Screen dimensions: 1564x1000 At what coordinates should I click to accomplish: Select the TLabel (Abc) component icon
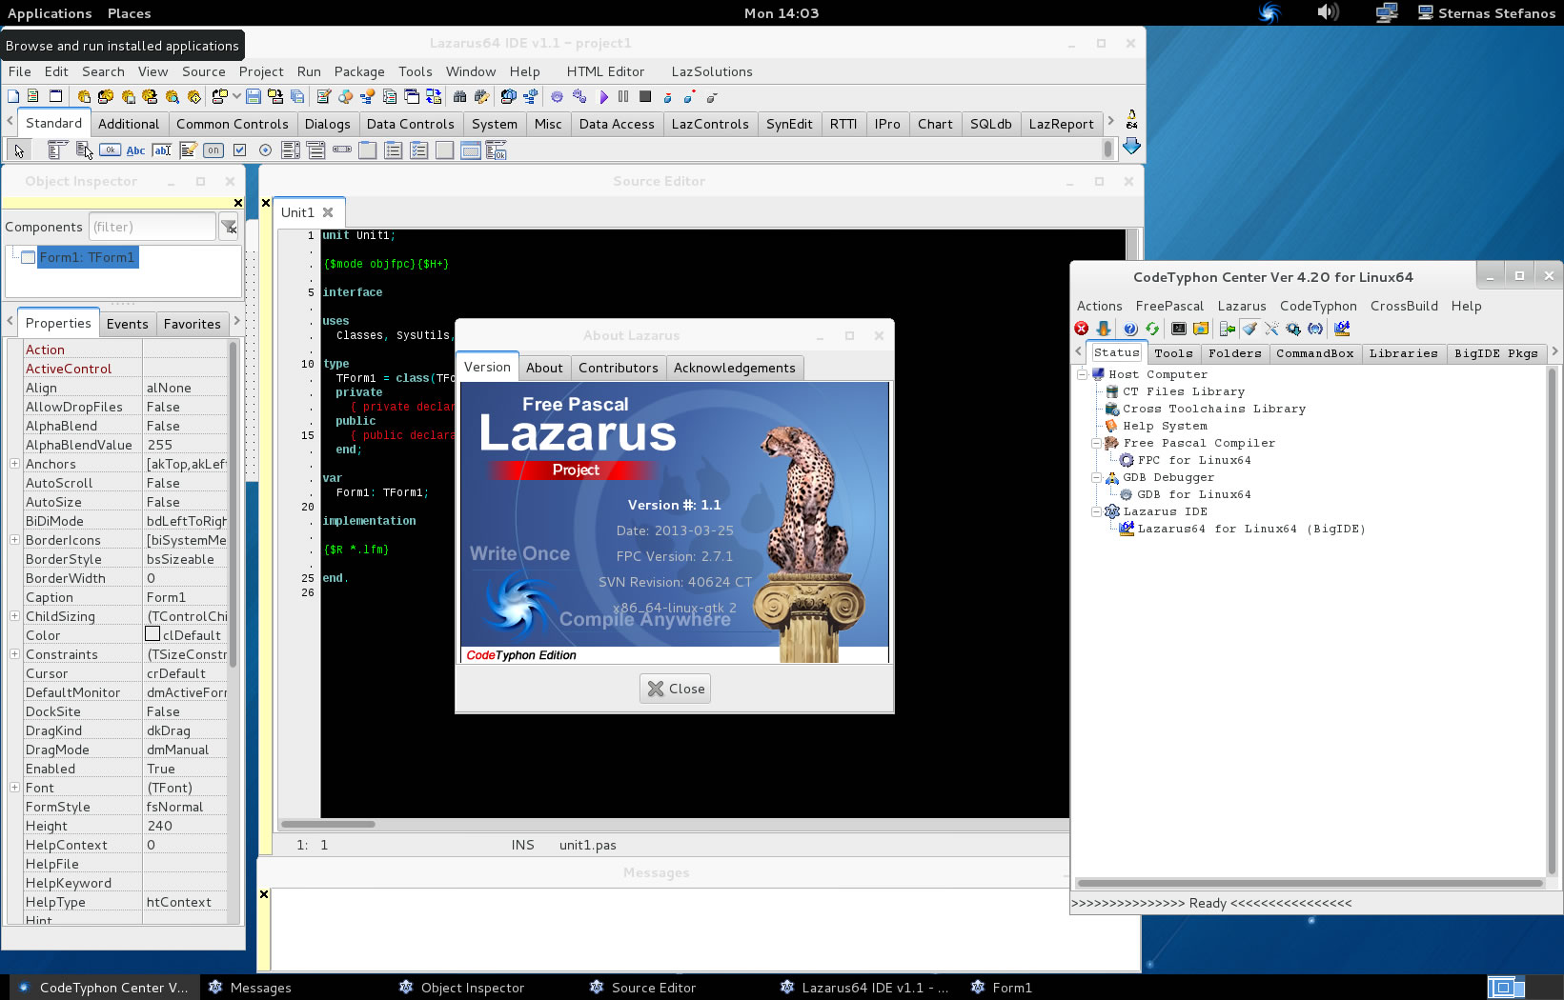[135, 150]
